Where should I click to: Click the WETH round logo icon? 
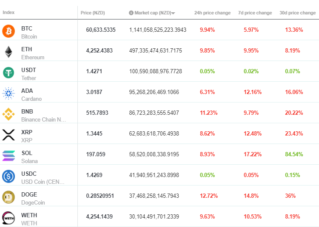click(9, 218)
